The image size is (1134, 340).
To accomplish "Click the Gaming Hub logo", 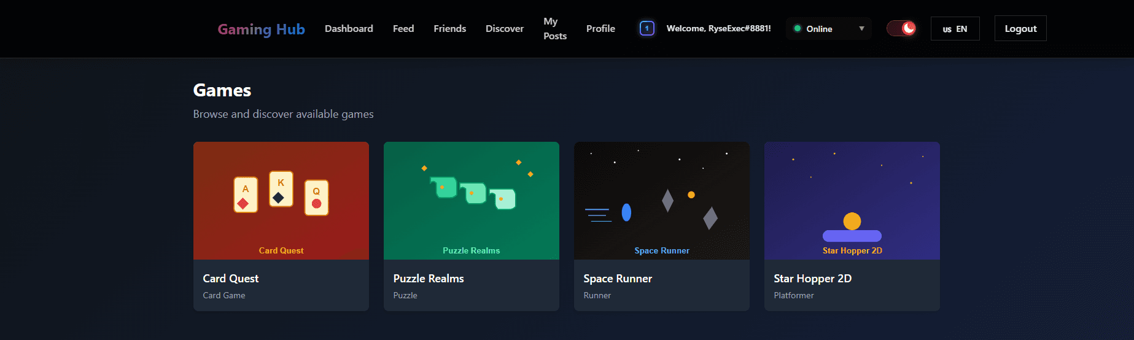I will coord(261,29).
